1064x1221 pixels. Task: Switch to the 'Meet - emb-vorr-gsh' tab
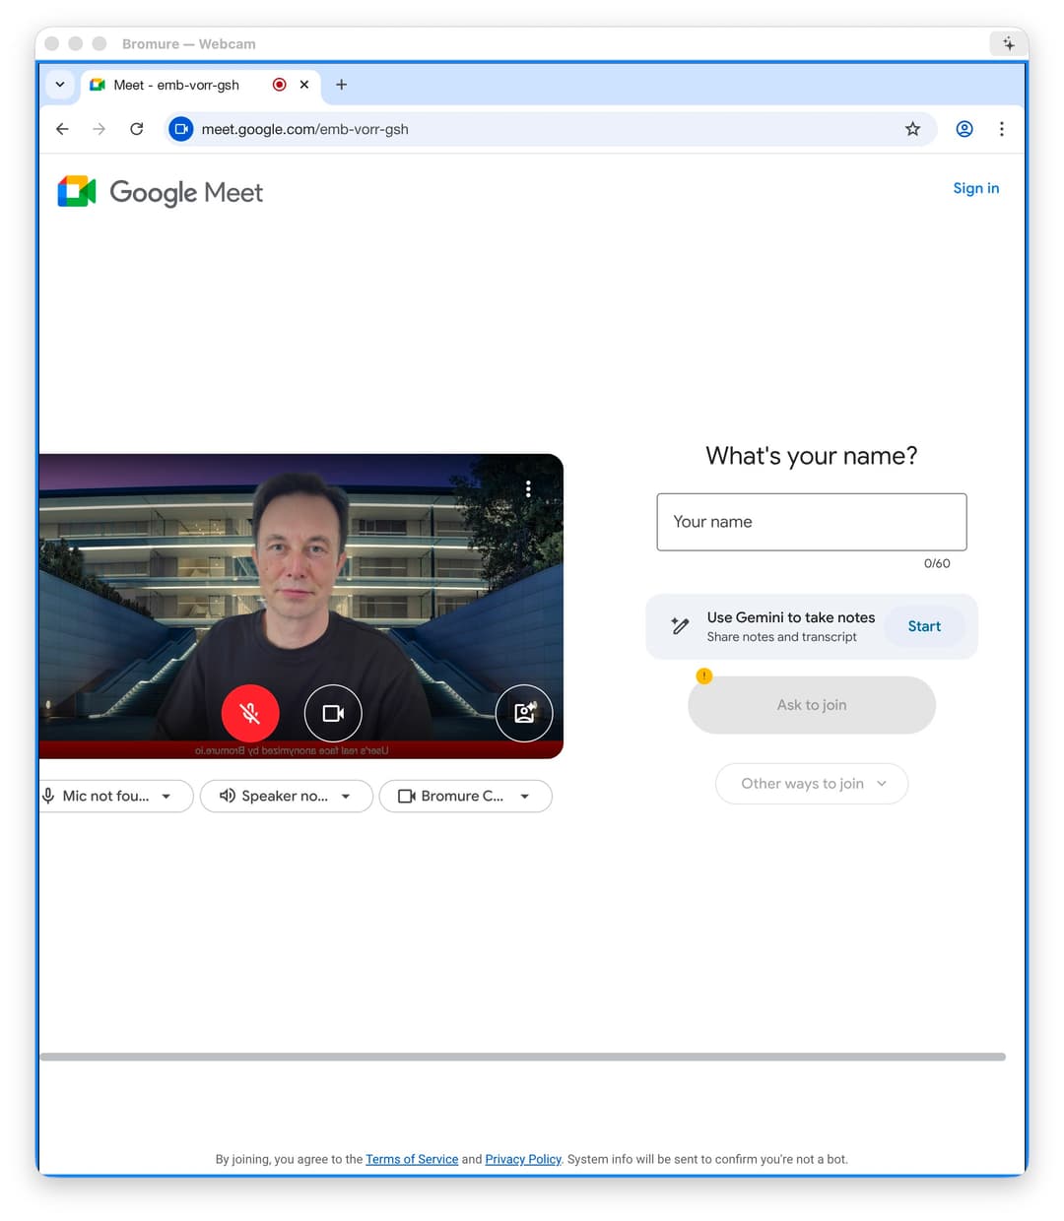(175, 85)
